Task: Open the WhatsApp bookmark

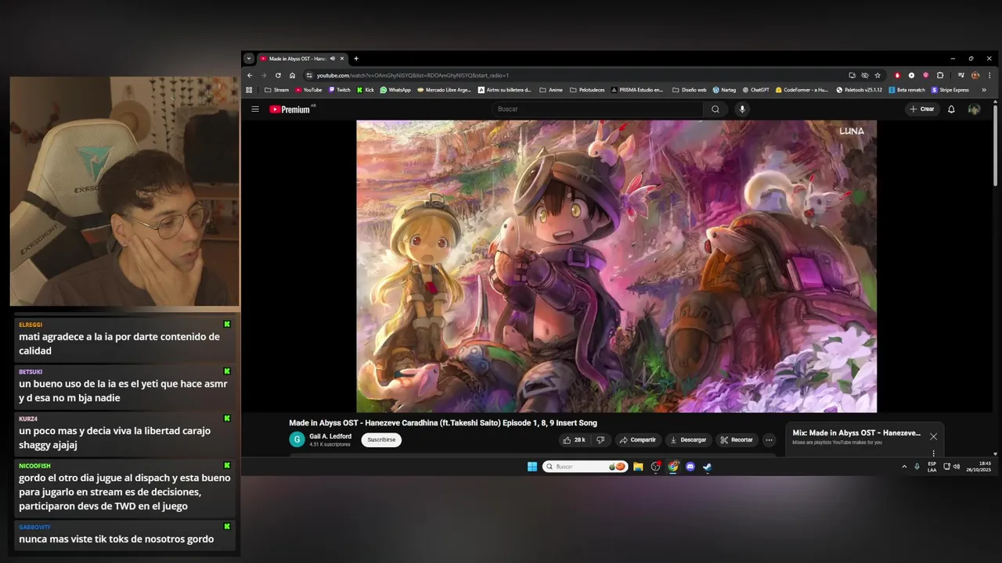Action: pos(395,90)
